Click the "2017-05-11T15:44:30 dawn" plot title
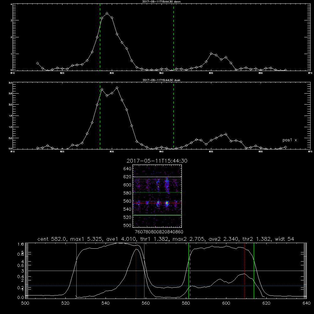314x314 pixels. 161,2
